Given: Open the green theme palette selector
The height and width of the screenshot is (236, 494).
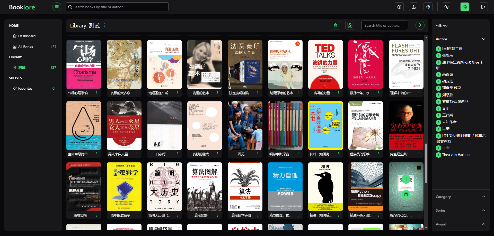Looking at the screenshot, I should pyautogui.click(x=465, y=7).
